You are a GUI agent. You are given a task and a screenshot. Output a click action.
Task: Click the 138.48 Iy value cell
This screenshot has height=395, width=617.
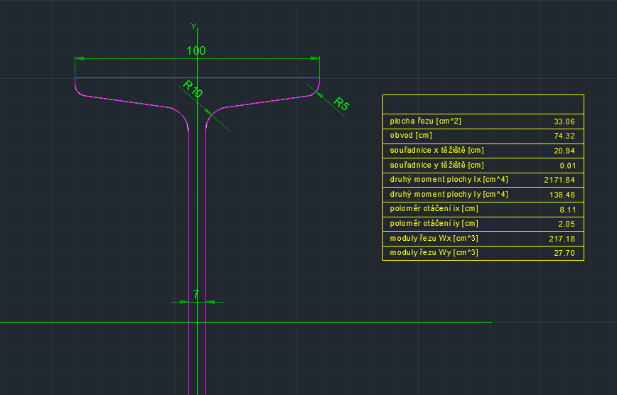pyautogui.click(x=562, y=195)
